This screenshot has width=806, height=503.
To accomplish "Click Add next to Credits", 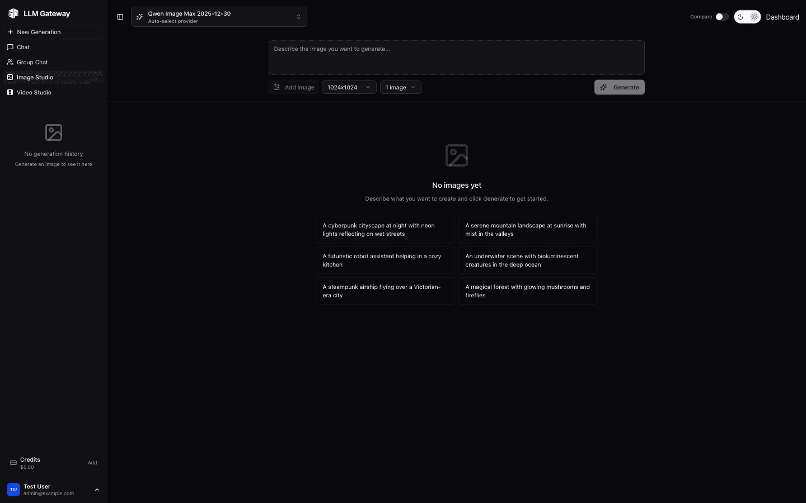I will (x=92, y=463).
